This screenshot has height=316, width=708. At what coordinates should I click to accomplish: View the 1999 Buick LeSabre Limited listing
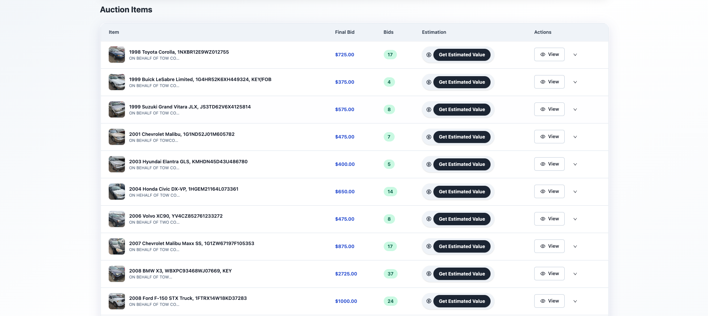[x=549, y=82]
